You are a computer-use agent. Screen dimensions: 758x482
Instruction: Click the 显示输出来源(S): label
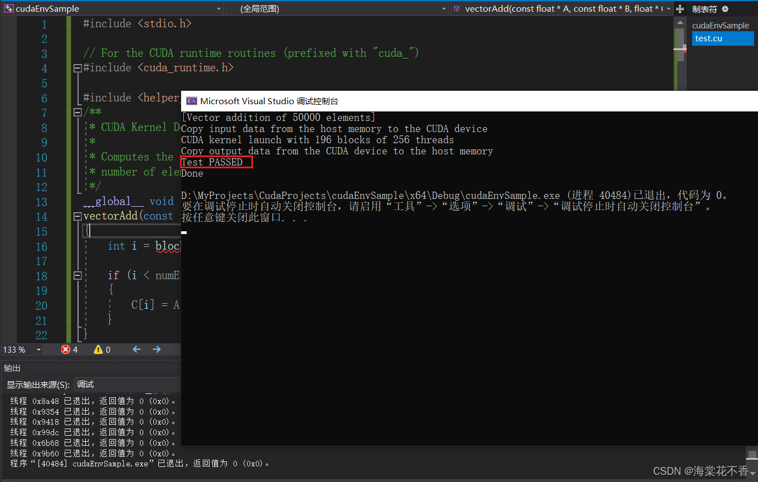pos(38,384)
